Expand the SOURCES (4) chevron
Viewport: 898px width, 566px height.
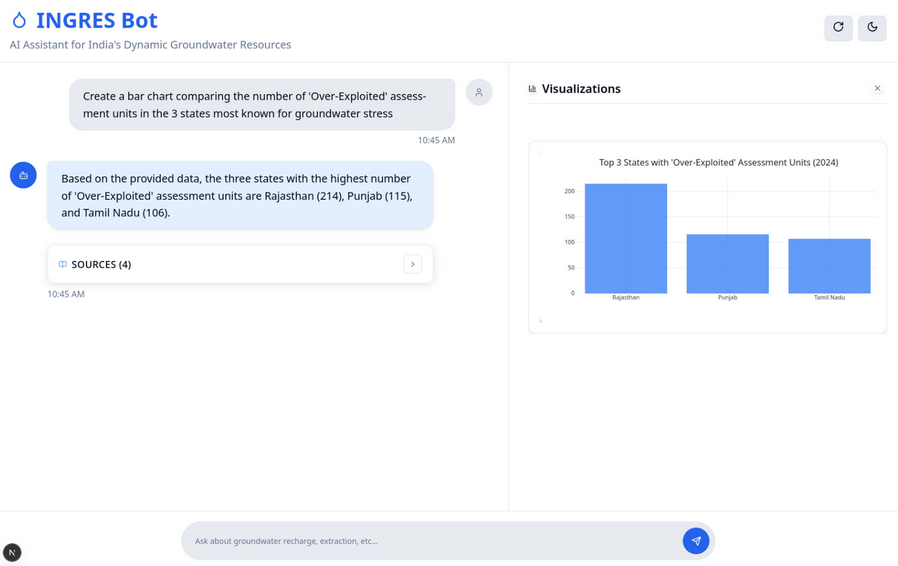pyautogui.click(x=413, y=264)
